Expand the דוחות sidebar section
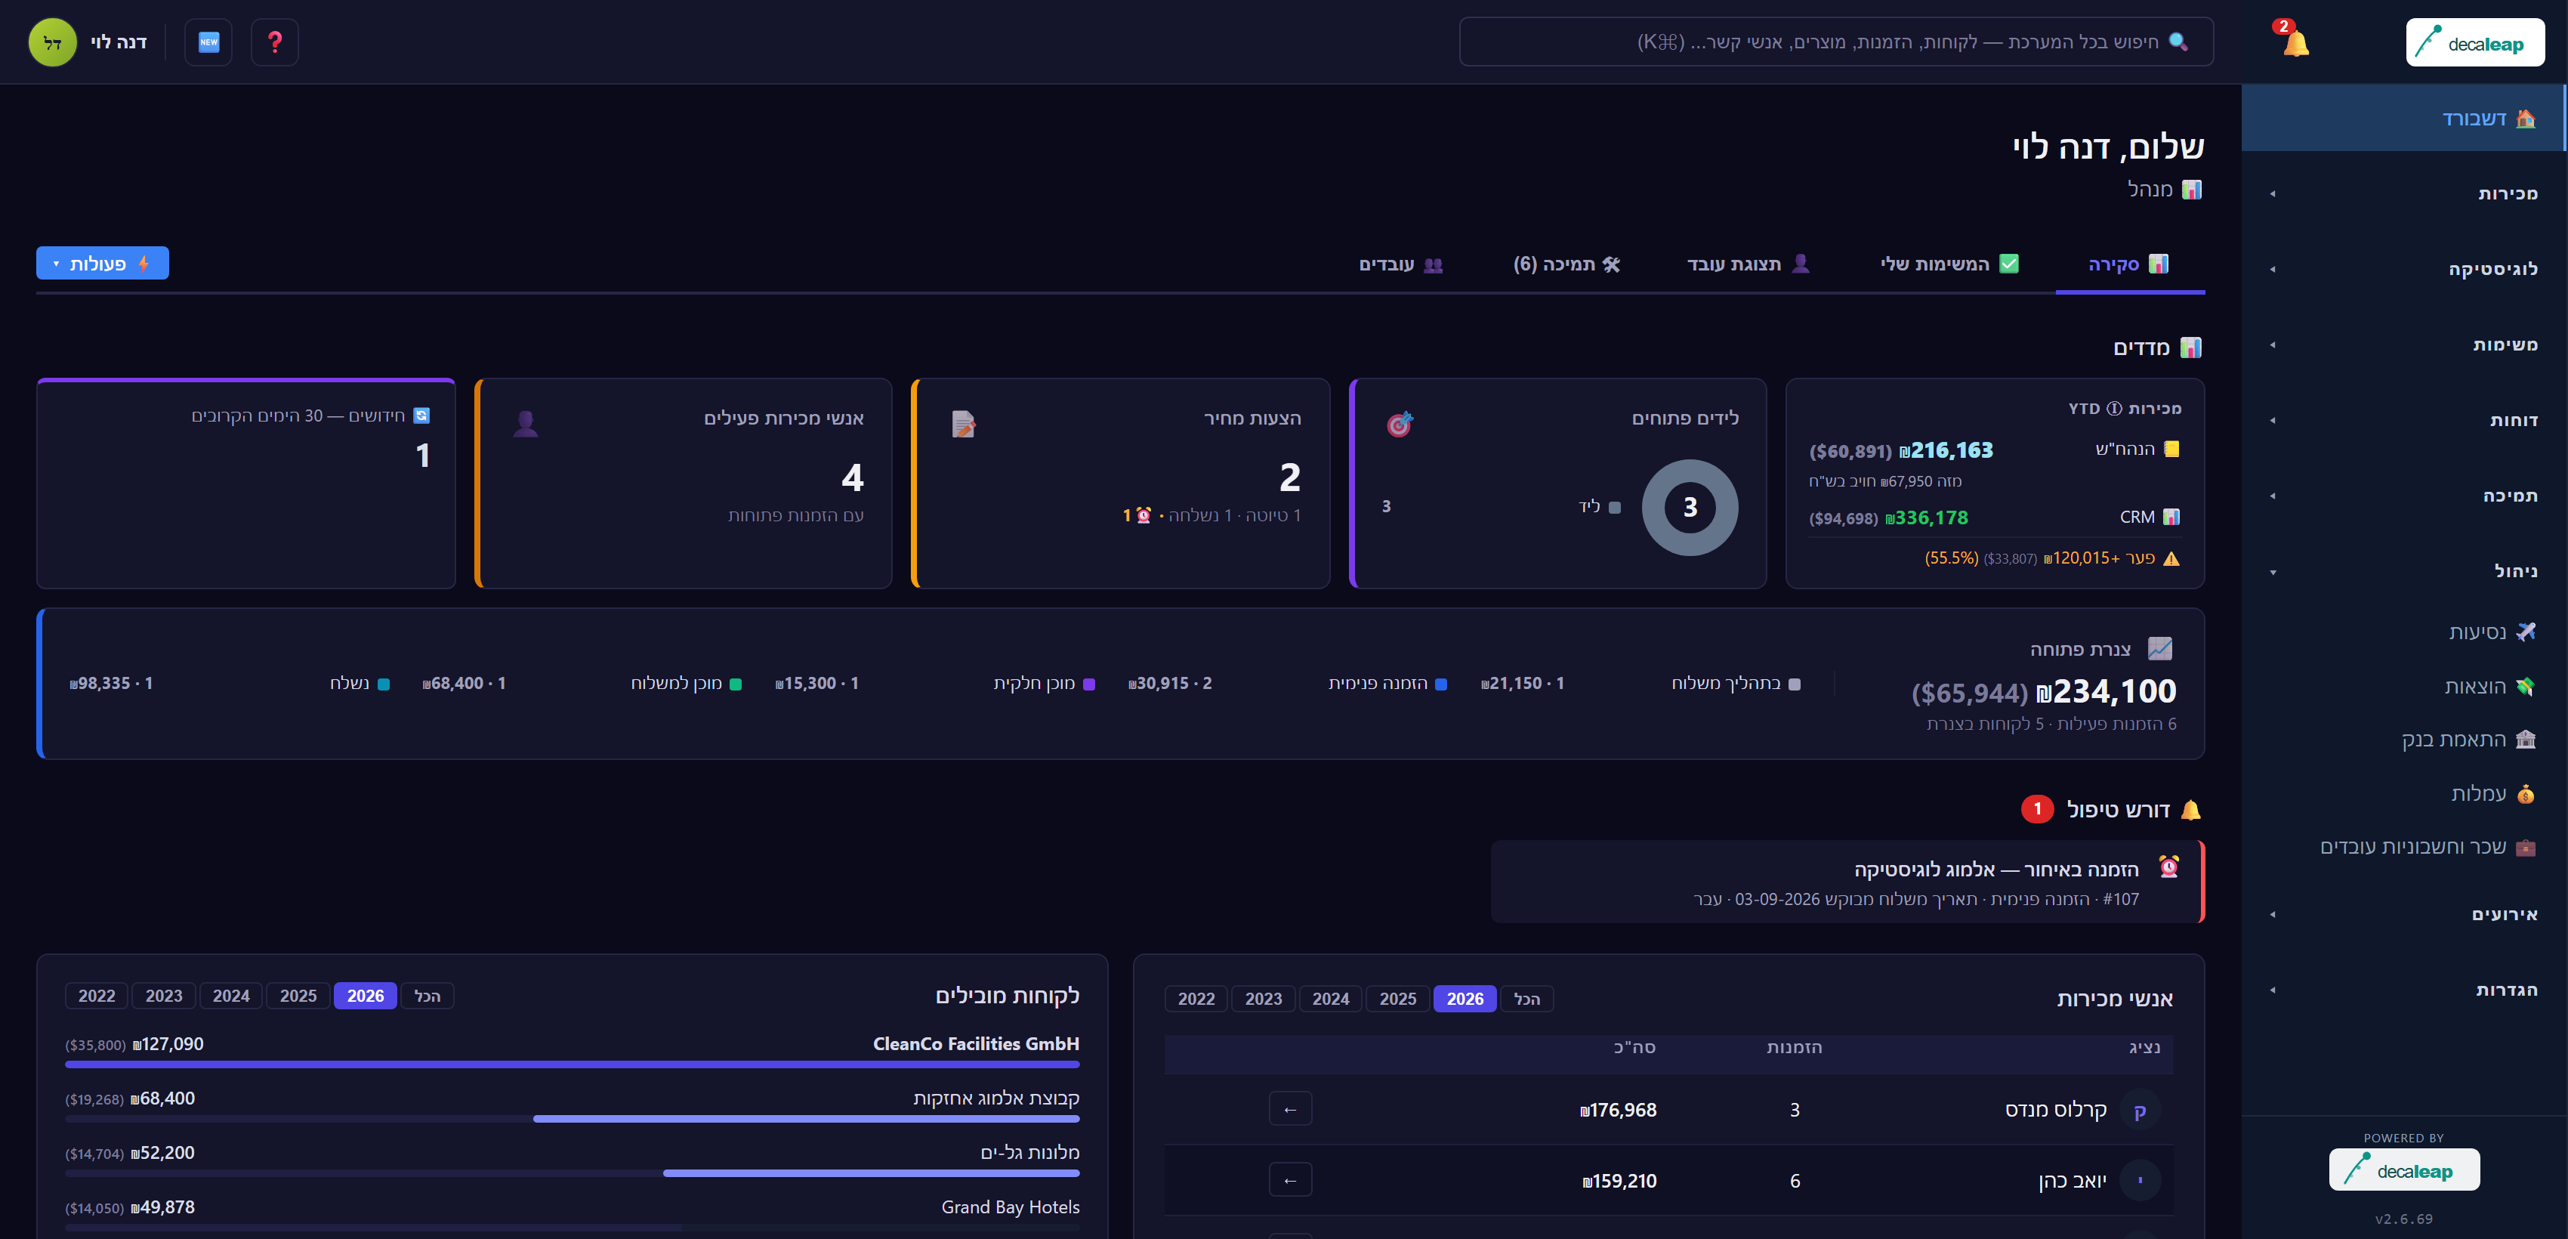 click(2403, 421)
